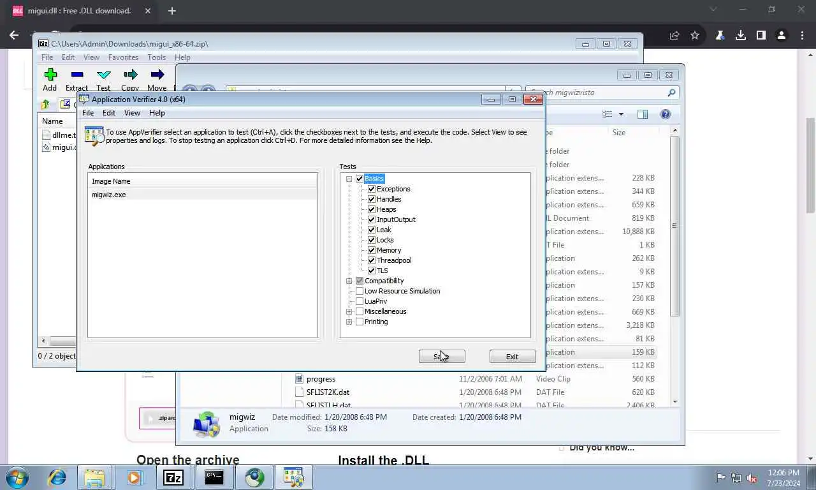Click the Add icon in 7-Zip toolbar
Viewport: 816px width, 490px height.
click(x=50, y=75)
